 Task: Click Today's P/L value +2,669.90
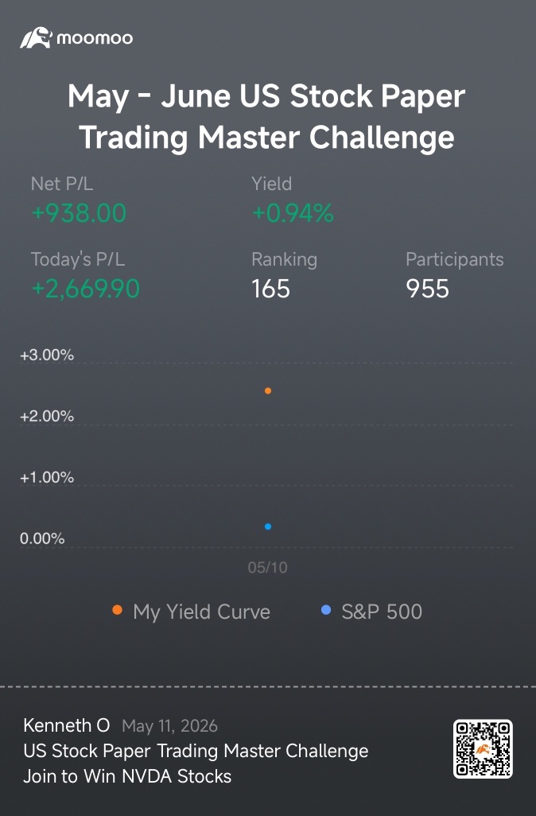coord(86,289)
